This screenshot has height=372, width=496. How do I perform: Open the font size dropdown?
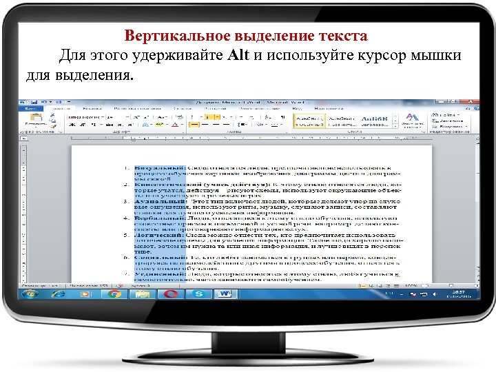point(127,117)
